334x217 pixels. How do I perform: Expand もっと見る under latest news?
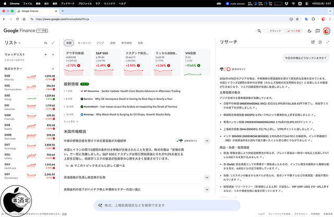72,120
